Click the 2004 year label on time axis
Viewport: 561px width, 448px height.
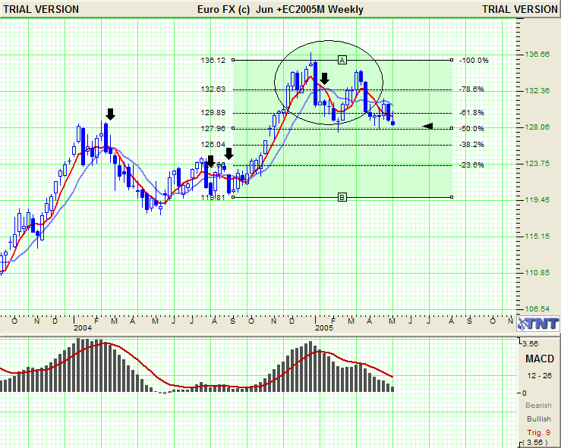click(x=82, y=327)
